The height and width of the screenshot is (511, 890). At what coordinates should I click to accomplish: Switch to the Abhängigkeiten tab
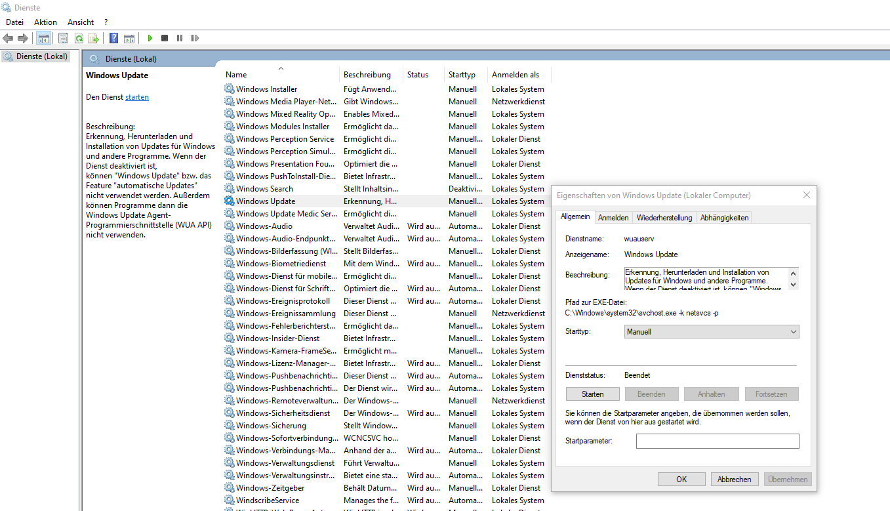pos(724,218)
